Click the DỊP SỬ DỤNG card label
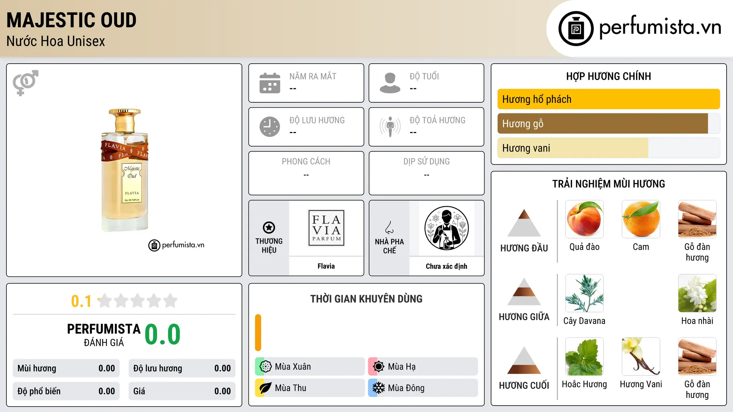Screen dimensions: 733x412 click(427, 162)
